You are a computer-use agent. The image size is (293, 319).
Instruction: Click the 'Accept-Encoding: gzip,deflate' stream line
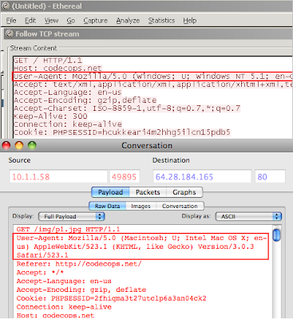coord(85,100)
